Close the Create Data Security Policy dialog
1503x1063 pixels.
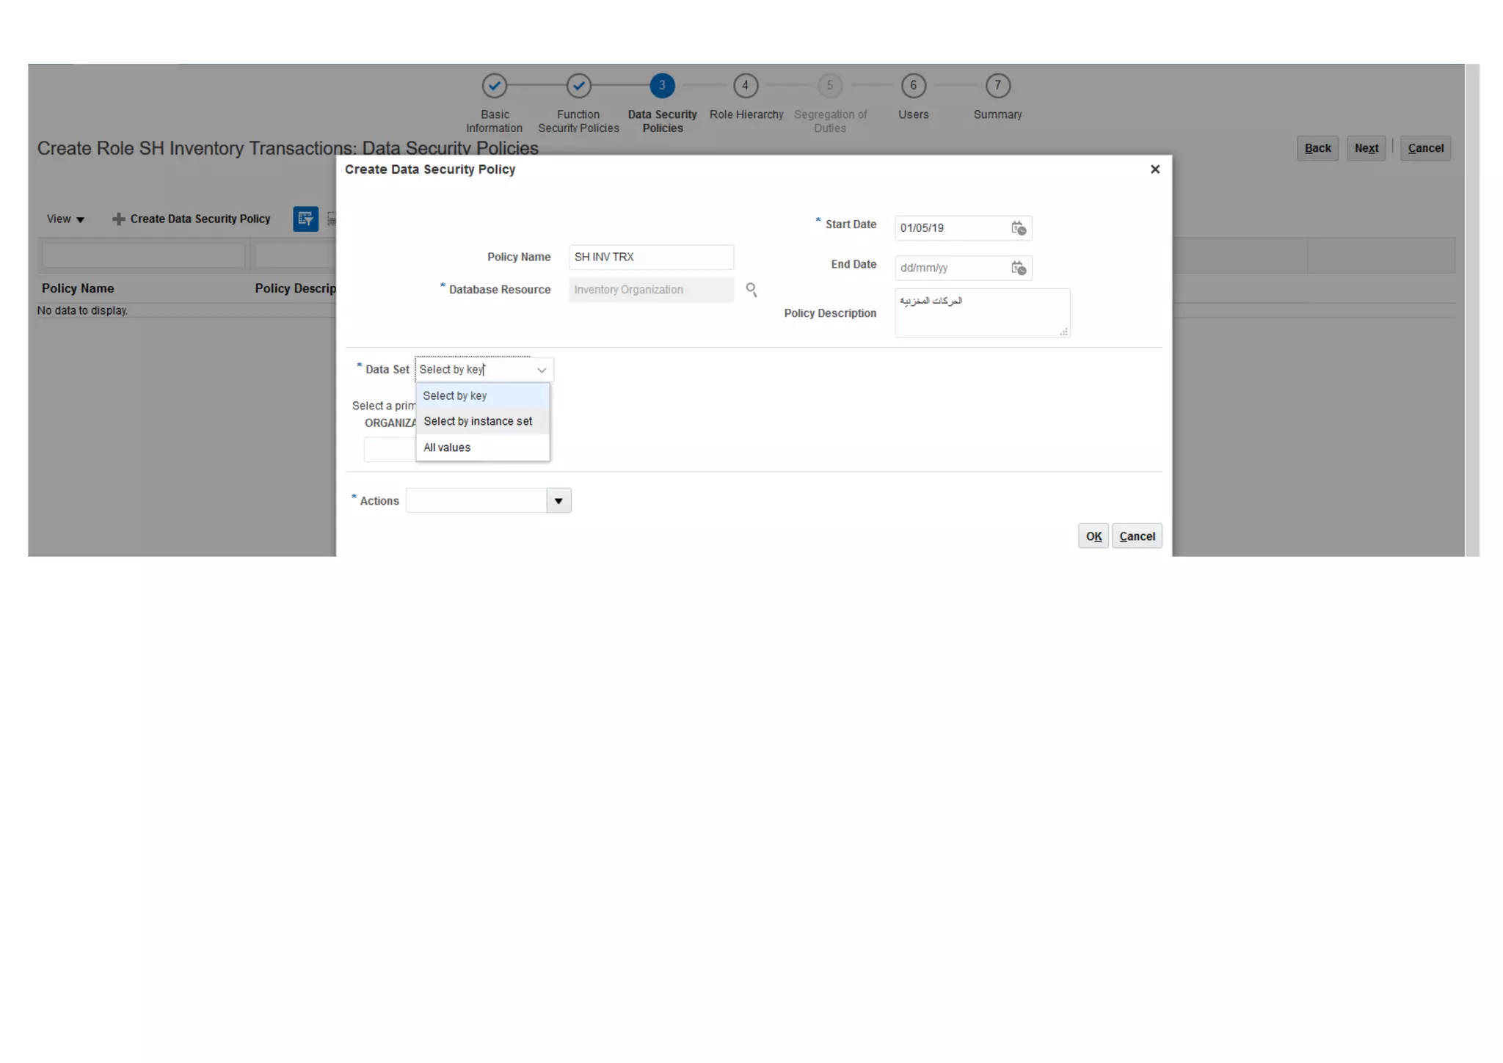[x=1154, y=169]
